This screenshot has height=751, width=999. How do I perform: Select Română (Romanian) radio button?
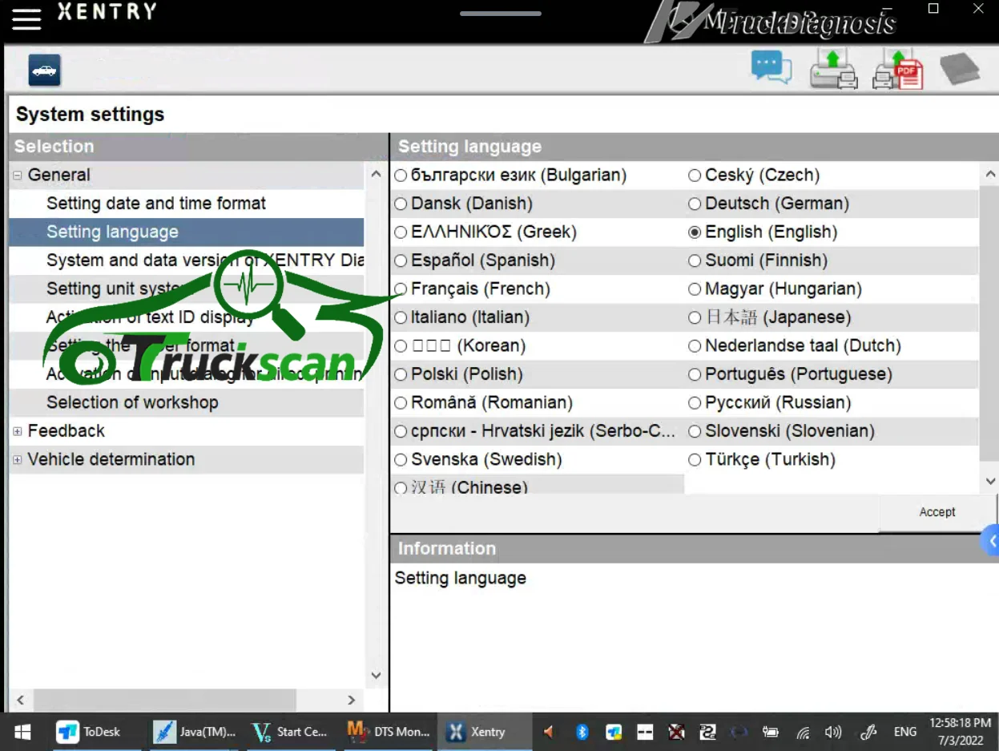click(401, 403)
